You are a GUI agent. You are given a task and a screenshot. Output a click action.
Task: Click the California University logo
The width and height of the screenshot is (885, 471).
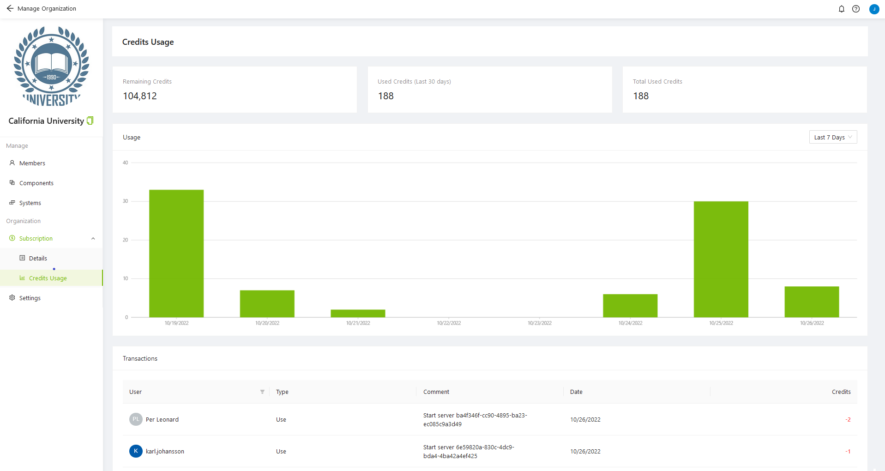click(51, 66)
